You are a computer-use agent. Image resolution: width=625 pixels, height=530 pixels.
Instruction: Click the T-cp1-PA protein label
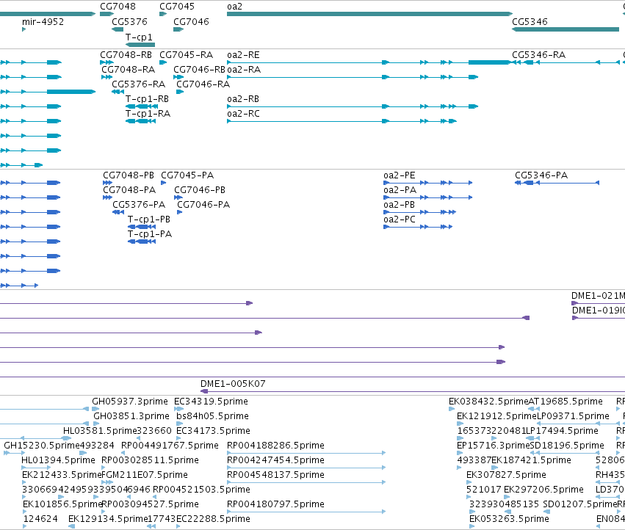point(150,234)
